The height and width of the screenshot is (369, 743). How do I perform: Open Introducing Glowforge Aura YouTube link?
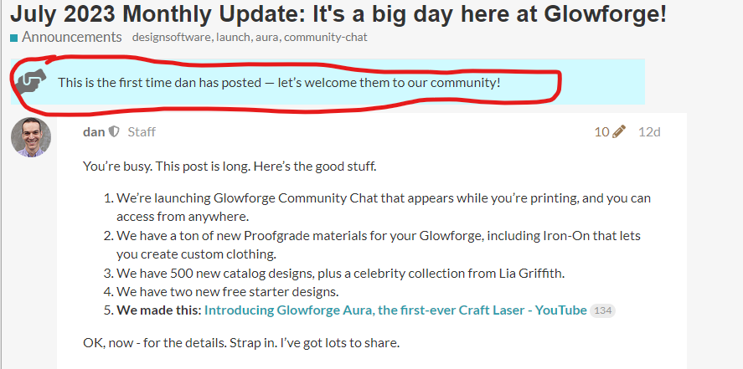coord(395,310)
